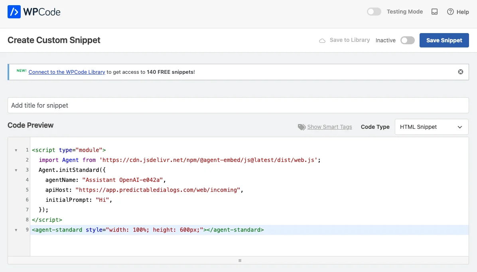Click the Create Custom Snippet heading

pos(54,40)
